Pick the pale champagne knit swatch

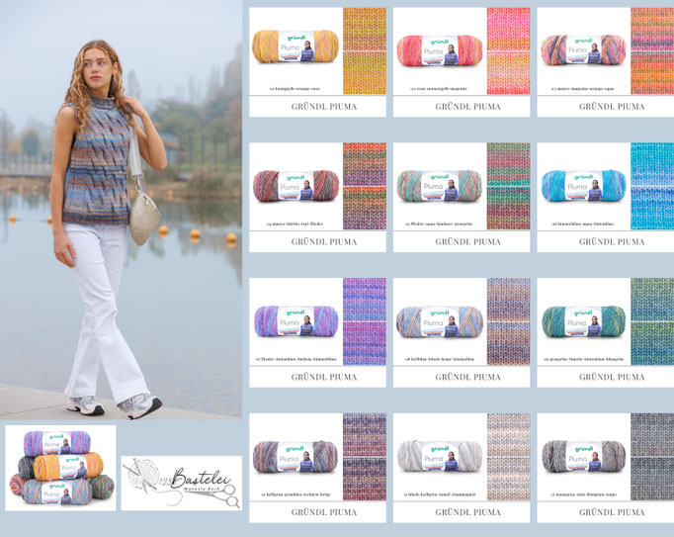pos(509,457)
